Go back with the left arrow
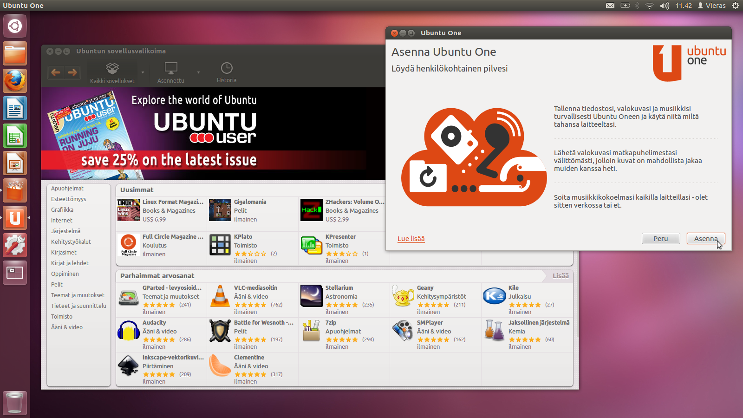The height and width of the screenshot is (418, 743). (x=56, y=72)
